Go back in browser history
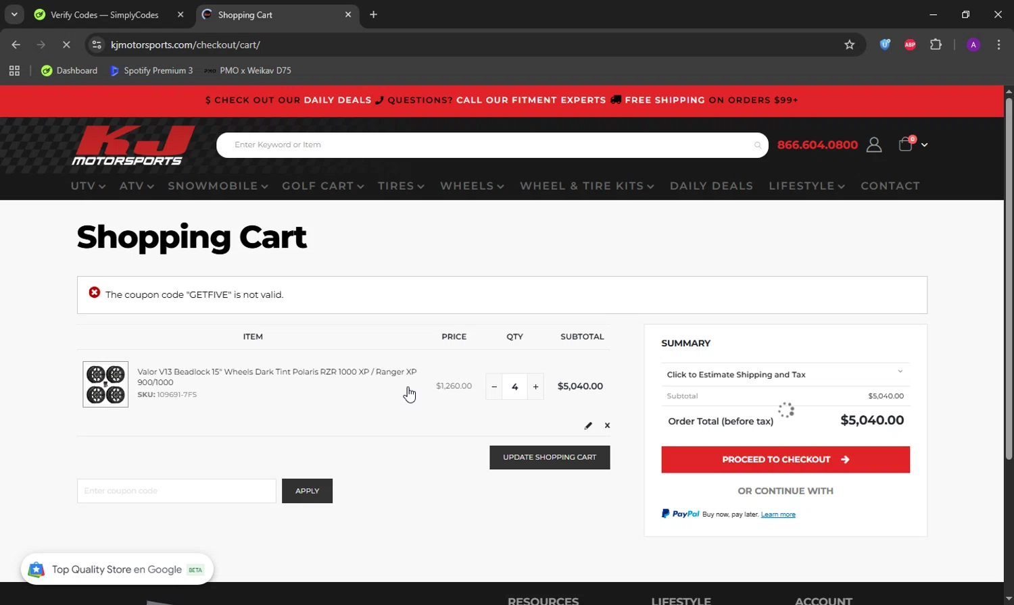 pyautogui.click(x=16, y=45)
